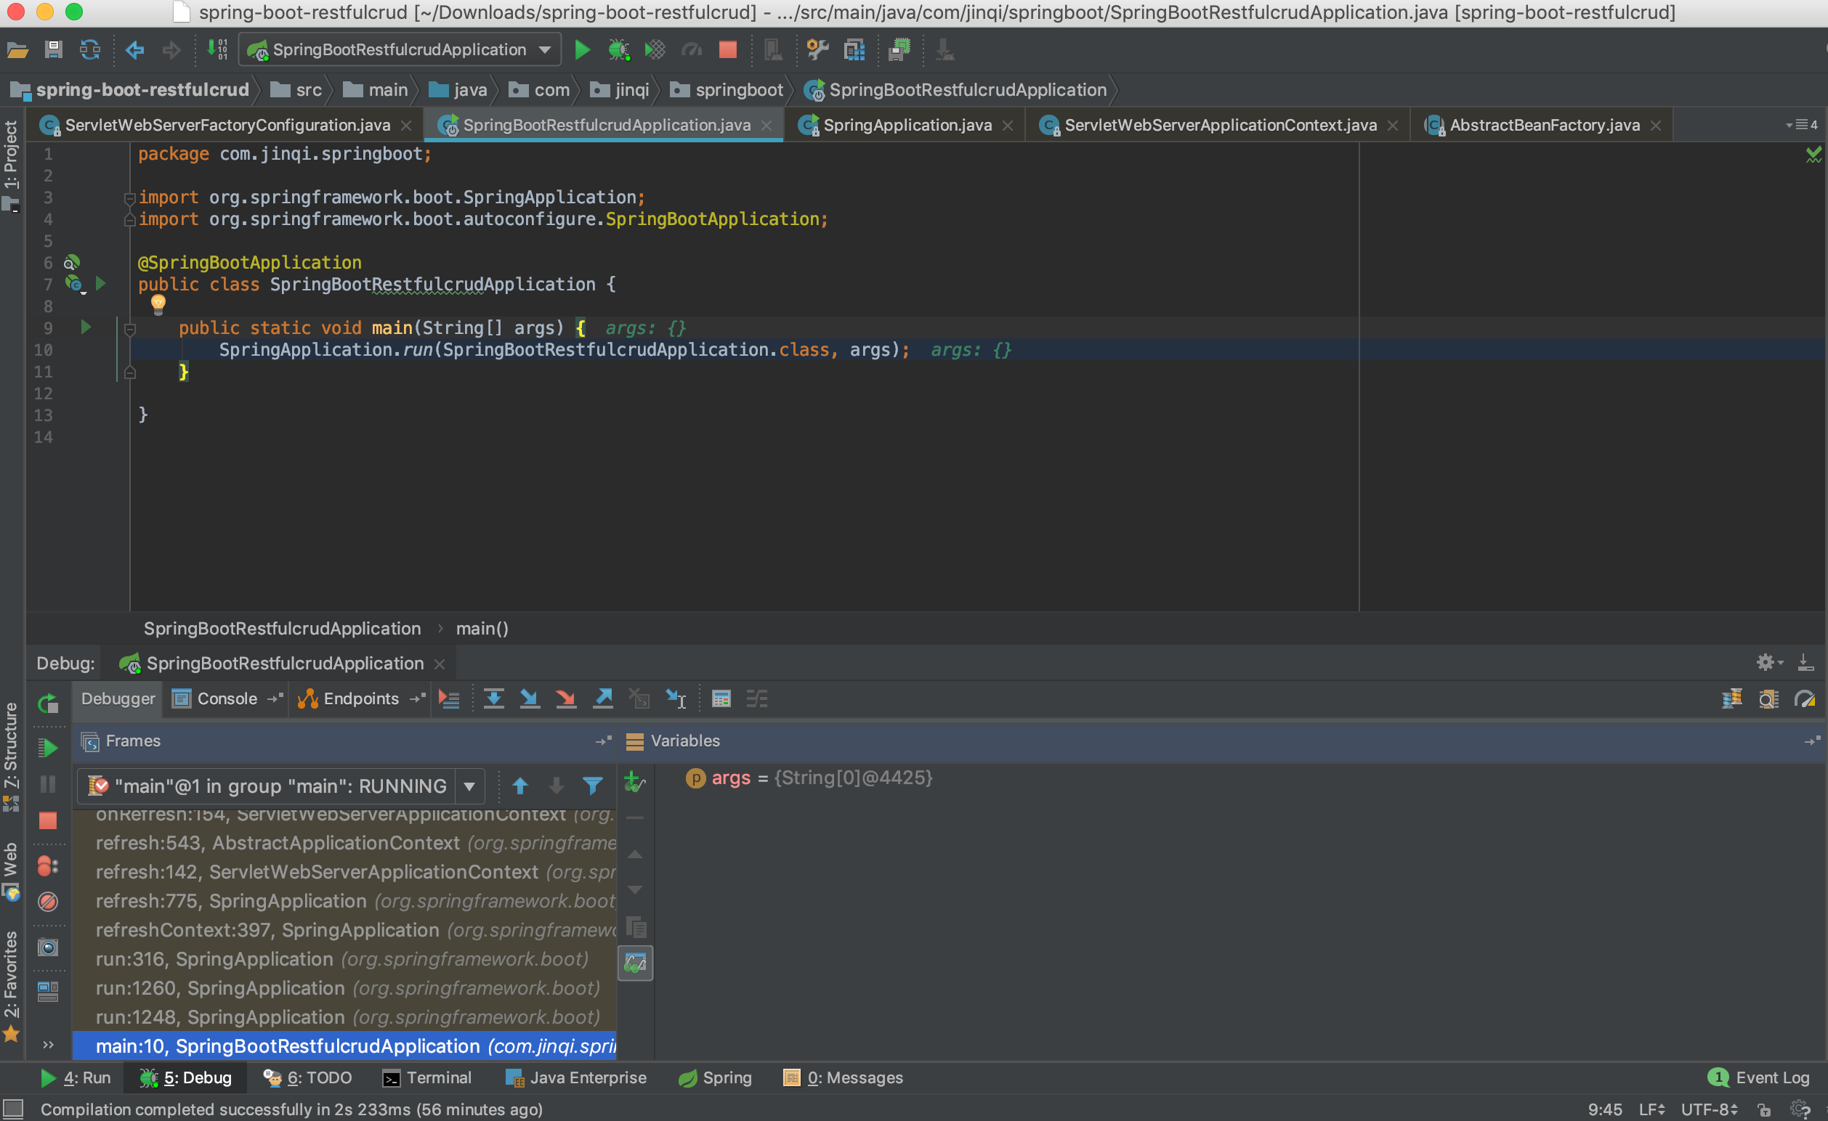Open the line separator LF selector
The height and width of the screenshot is (1121, 1828).
click(x=1652, y=1109)
